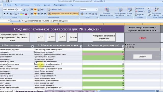Open Условное форматирование menu
Screen dimensions: 163x92
107,12
